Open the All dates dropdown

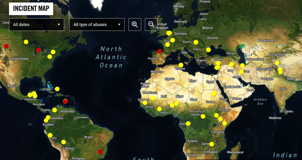[x=37, y=25]
